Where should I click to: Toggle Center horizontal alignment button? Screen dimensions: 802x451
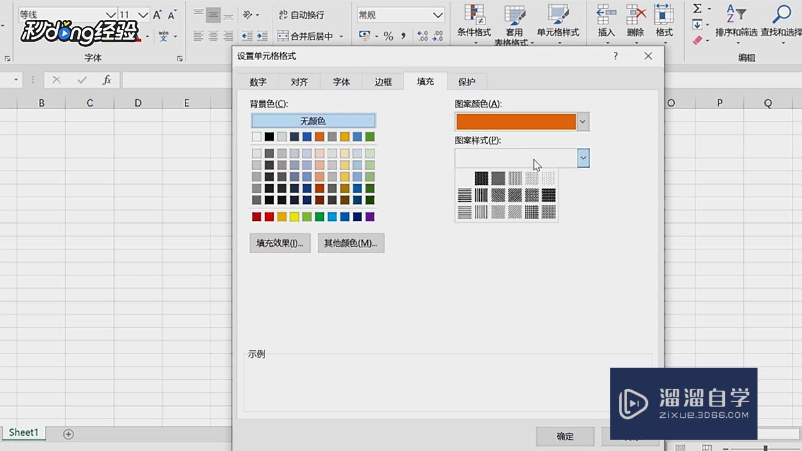(214, 36)
